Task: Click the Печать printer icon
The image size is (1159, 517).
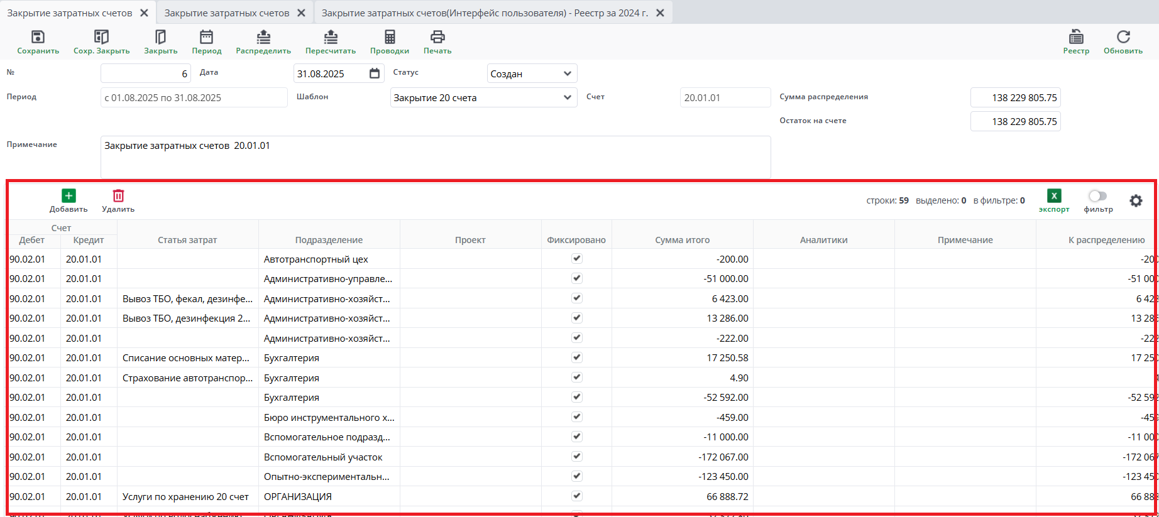Action: (x=437, y=37)
